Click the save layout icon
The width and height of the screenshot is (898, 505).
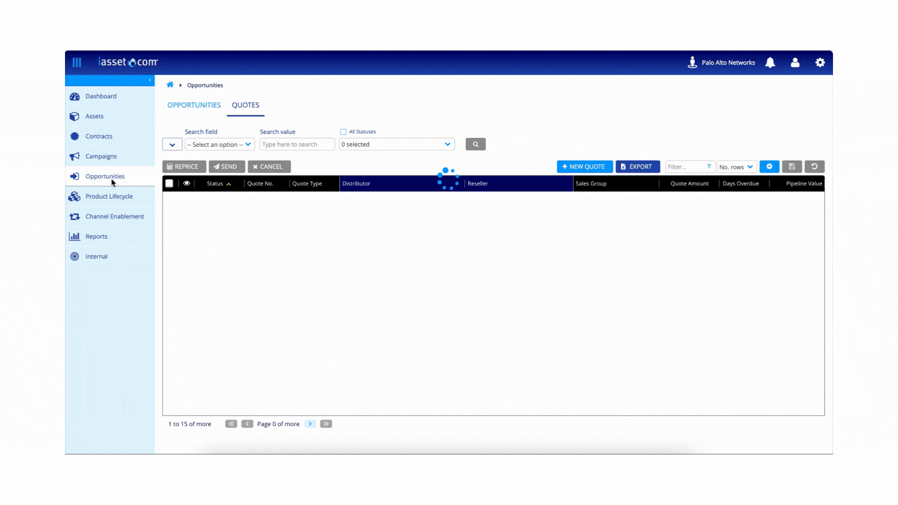(792, 166)
